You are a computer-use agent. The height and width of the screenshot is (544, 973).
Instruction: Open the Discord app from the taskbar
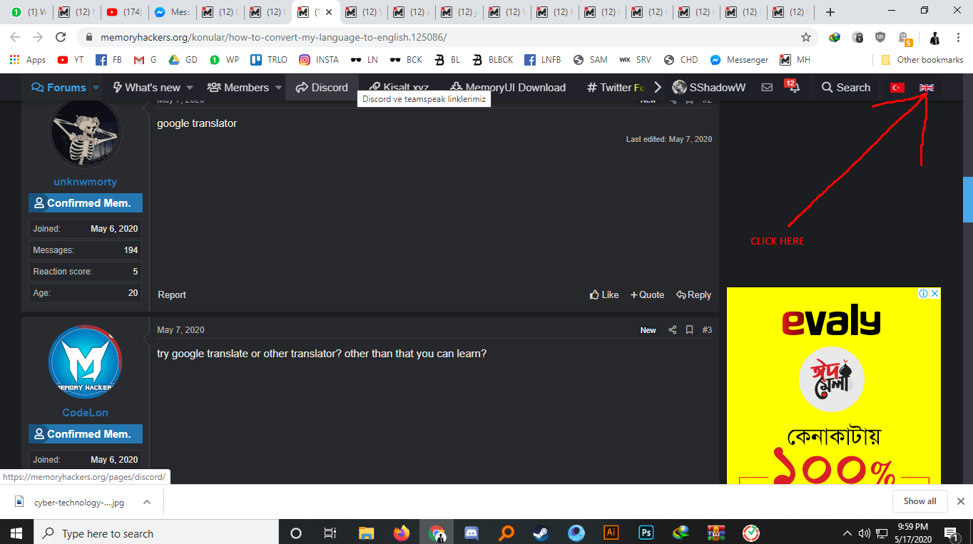click(471, 533)
